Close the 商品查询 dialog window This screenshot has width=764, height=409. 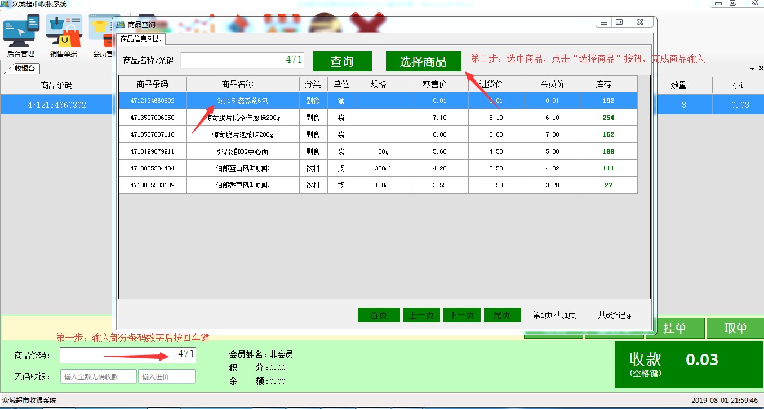click(639, 23)
